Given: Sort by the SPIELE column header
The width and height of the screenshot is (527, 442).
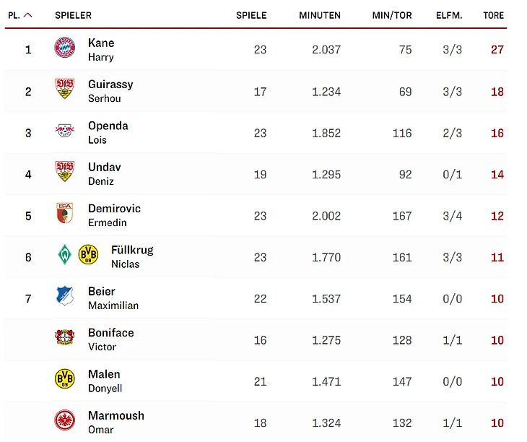Looking at the screenshot, I should 251,15.
